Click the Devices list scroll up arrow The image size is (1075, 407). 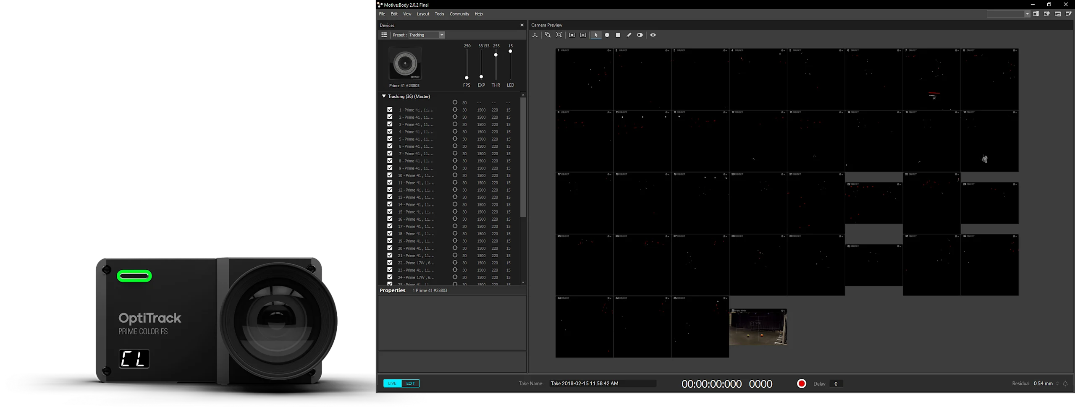click(x=523, y=95)
